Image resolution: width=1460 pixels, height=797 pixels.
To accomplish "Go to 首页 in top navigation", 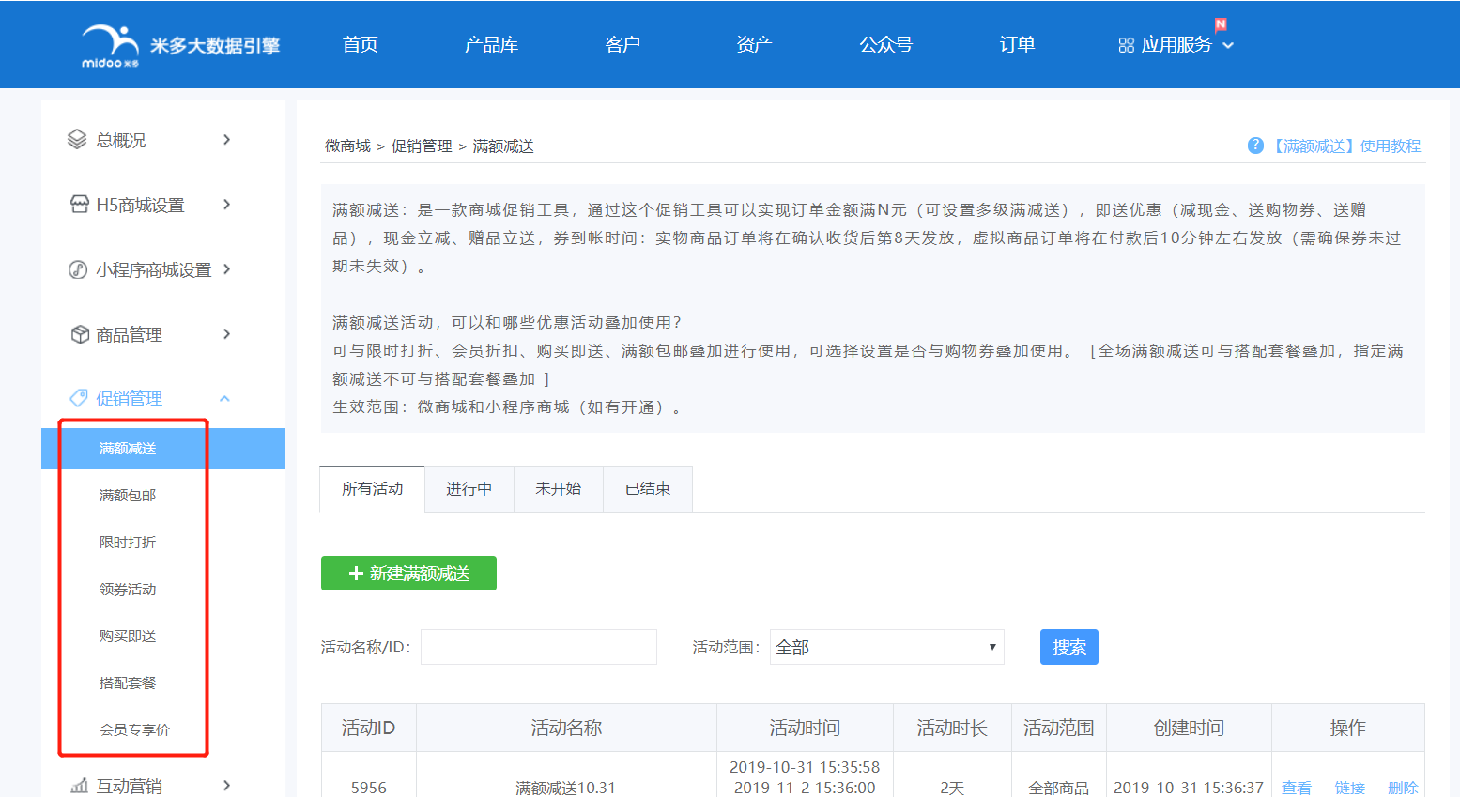I will click(360, 44).
